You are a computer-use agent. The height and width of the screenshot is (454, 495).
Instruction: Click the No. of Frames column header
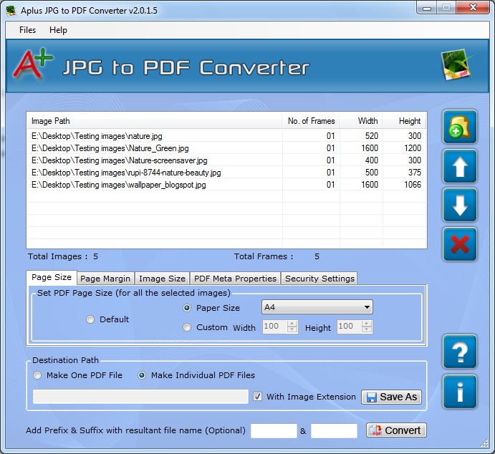[311, 121]
